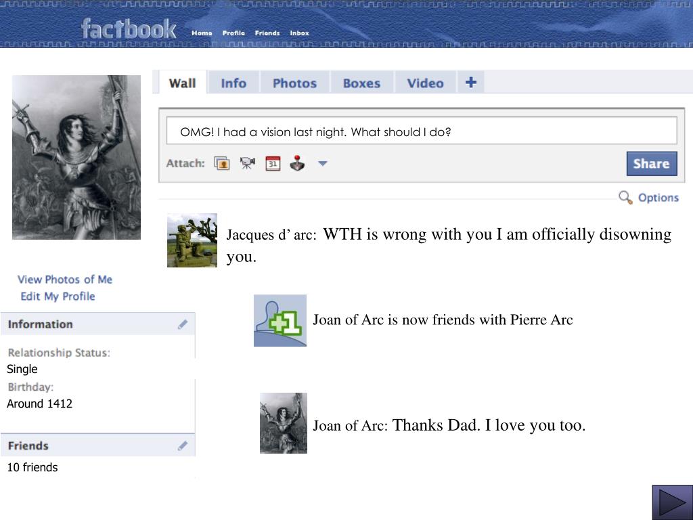
Task: Click Joan of Arc's large profile picture
Action: 76,157
